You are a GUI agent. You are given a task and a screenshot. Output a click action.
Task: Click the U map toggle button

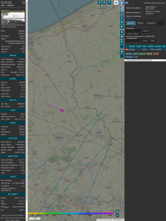(99, 2)
